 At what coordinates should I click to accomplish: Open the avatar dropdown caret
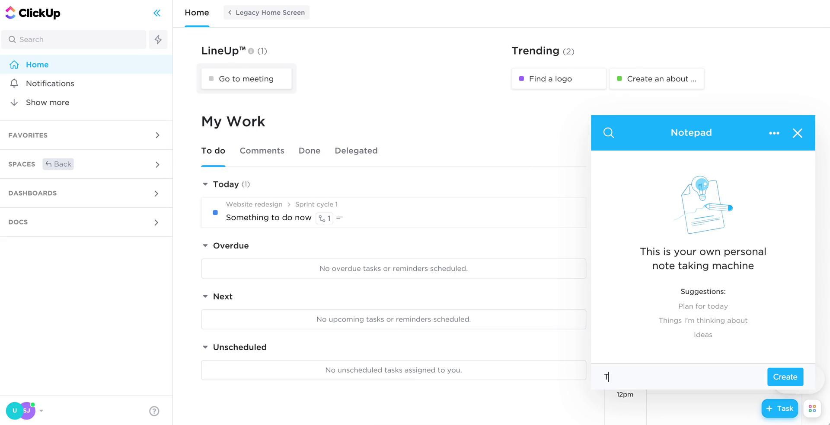(x=41, y=411)
